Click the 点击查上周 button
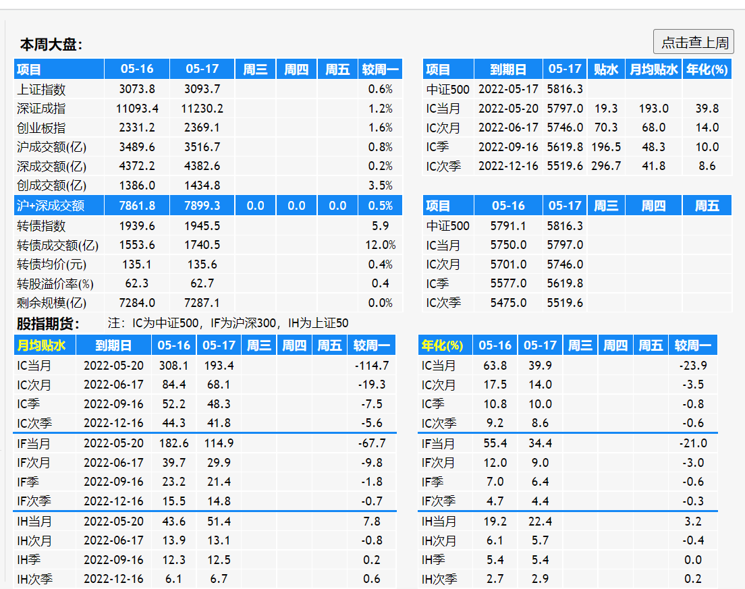745x589 pixels. click(x=694, y=43)
